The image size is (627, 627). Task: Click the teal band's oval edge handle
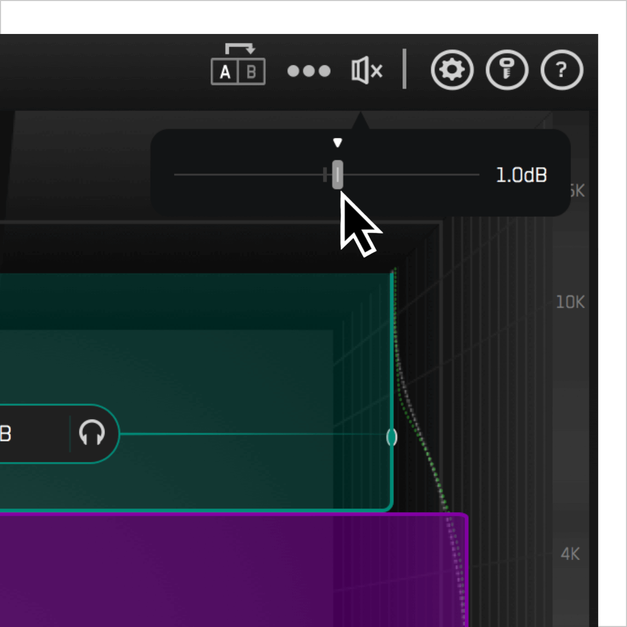391,437
